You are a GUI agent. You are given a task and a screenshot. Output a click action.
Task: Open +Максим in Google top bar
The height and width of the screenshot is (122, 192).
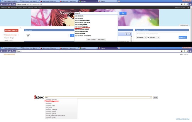click(4, 8)
